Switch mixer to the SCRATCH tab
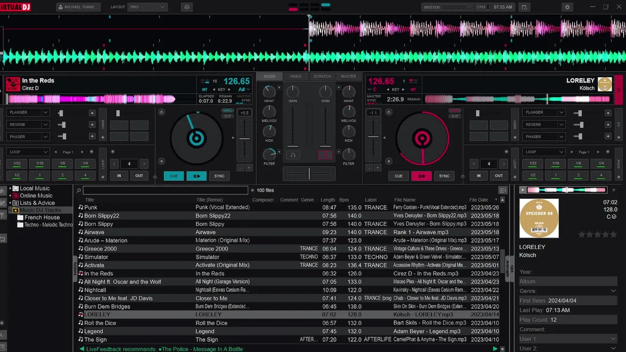This screenshot has height=352, width=626. pos(322,76)
